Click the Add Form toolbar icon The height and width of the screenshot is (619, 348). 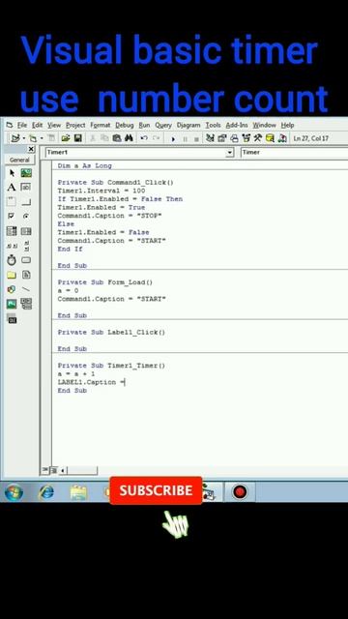point(33,138)
